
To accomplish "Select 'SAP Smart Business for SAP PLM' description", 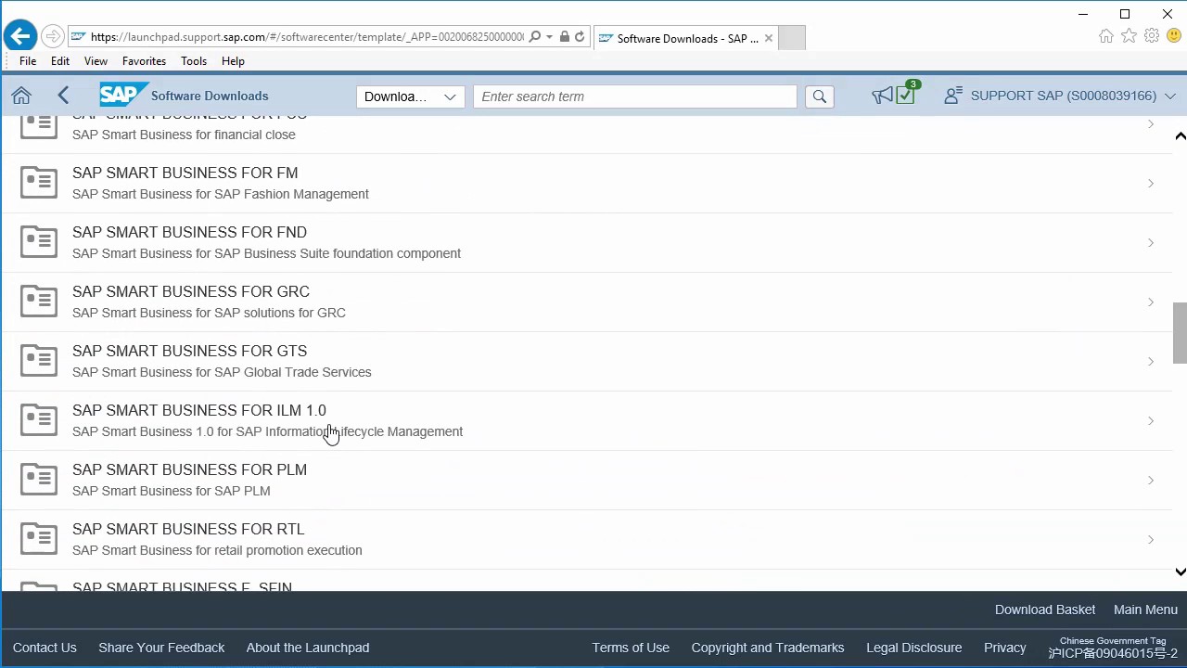I will pyautogui.click(x=172, y=491).
